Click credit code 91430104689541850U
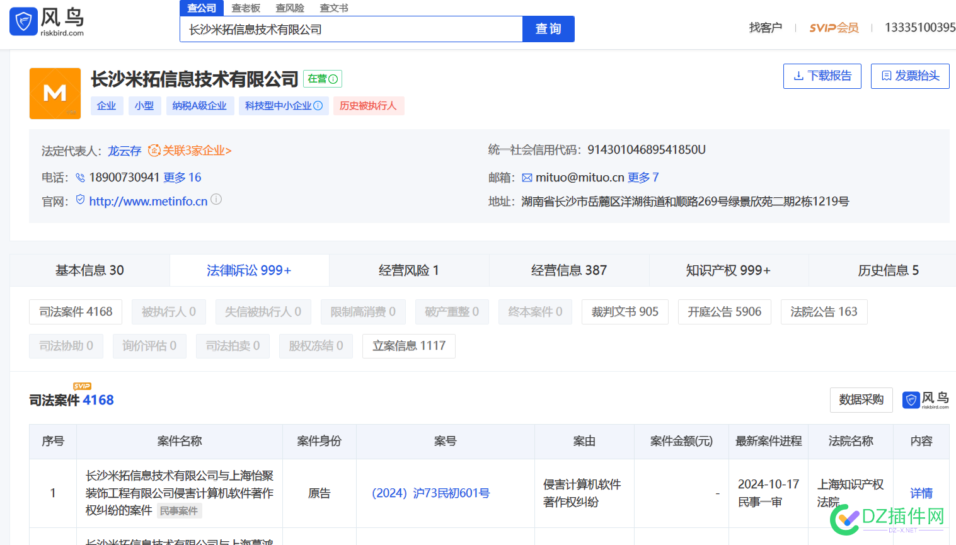Screen dimensions: 956x545 pos(647,150)
